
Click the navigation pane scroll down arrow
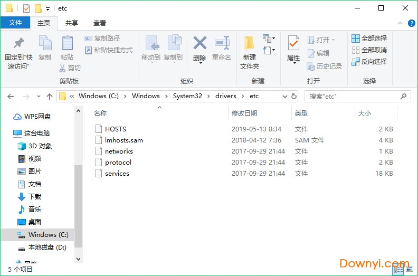tap(78, 259)
